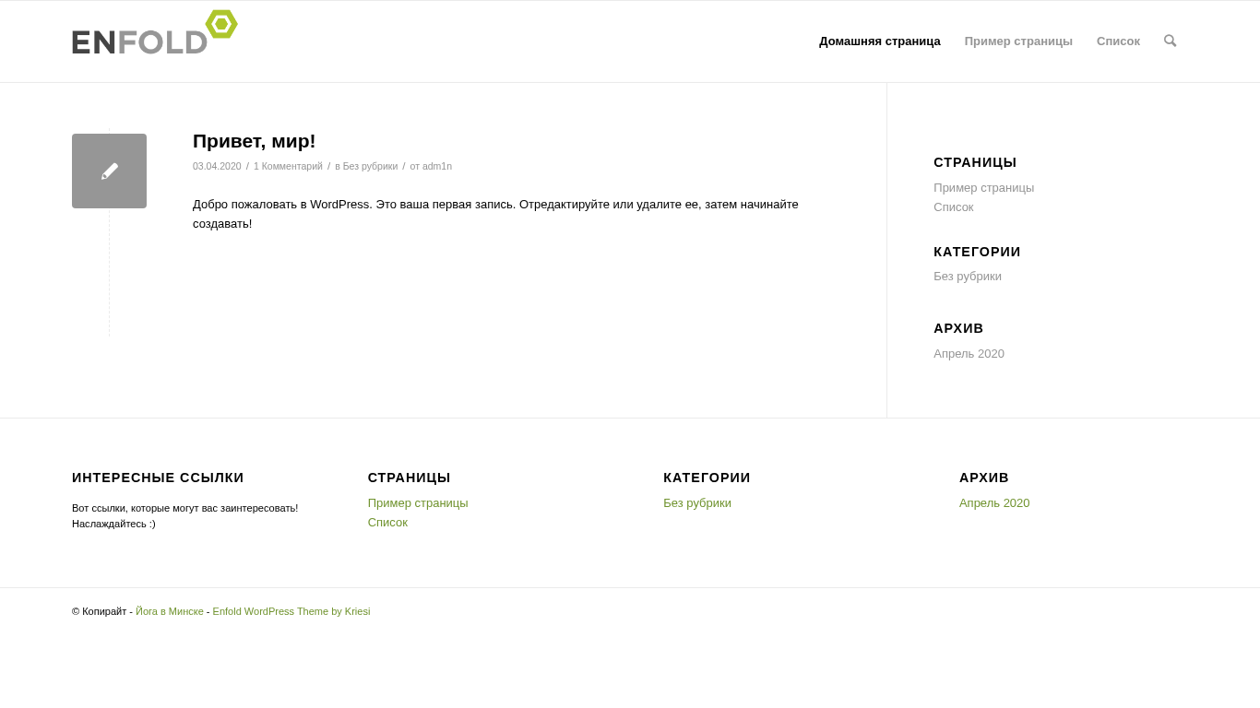Viewport: 1260px width, 708px height.
Task: Go to Пример страницы in top navigation
Action: [x=1018, y=41]
